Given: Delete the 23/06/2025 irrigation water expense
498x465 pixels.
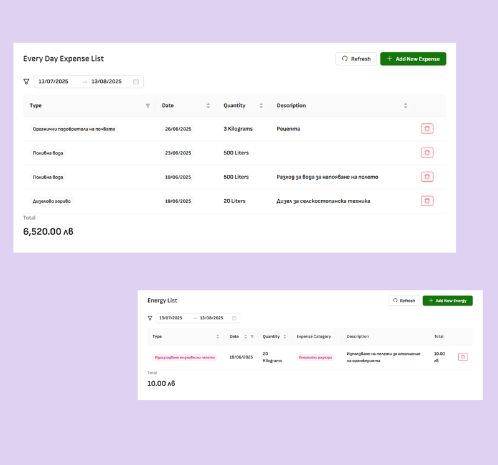Looking at the screenshot, I should pos(427,153).
